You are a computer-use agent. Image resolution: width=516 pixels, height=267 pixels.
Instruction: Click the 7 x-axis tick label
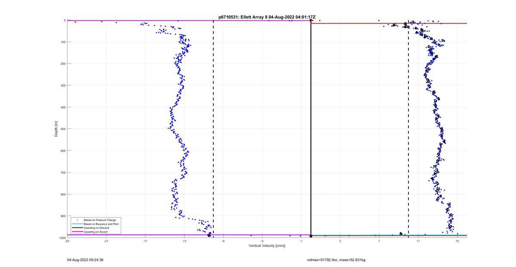[x=379, y=241]
